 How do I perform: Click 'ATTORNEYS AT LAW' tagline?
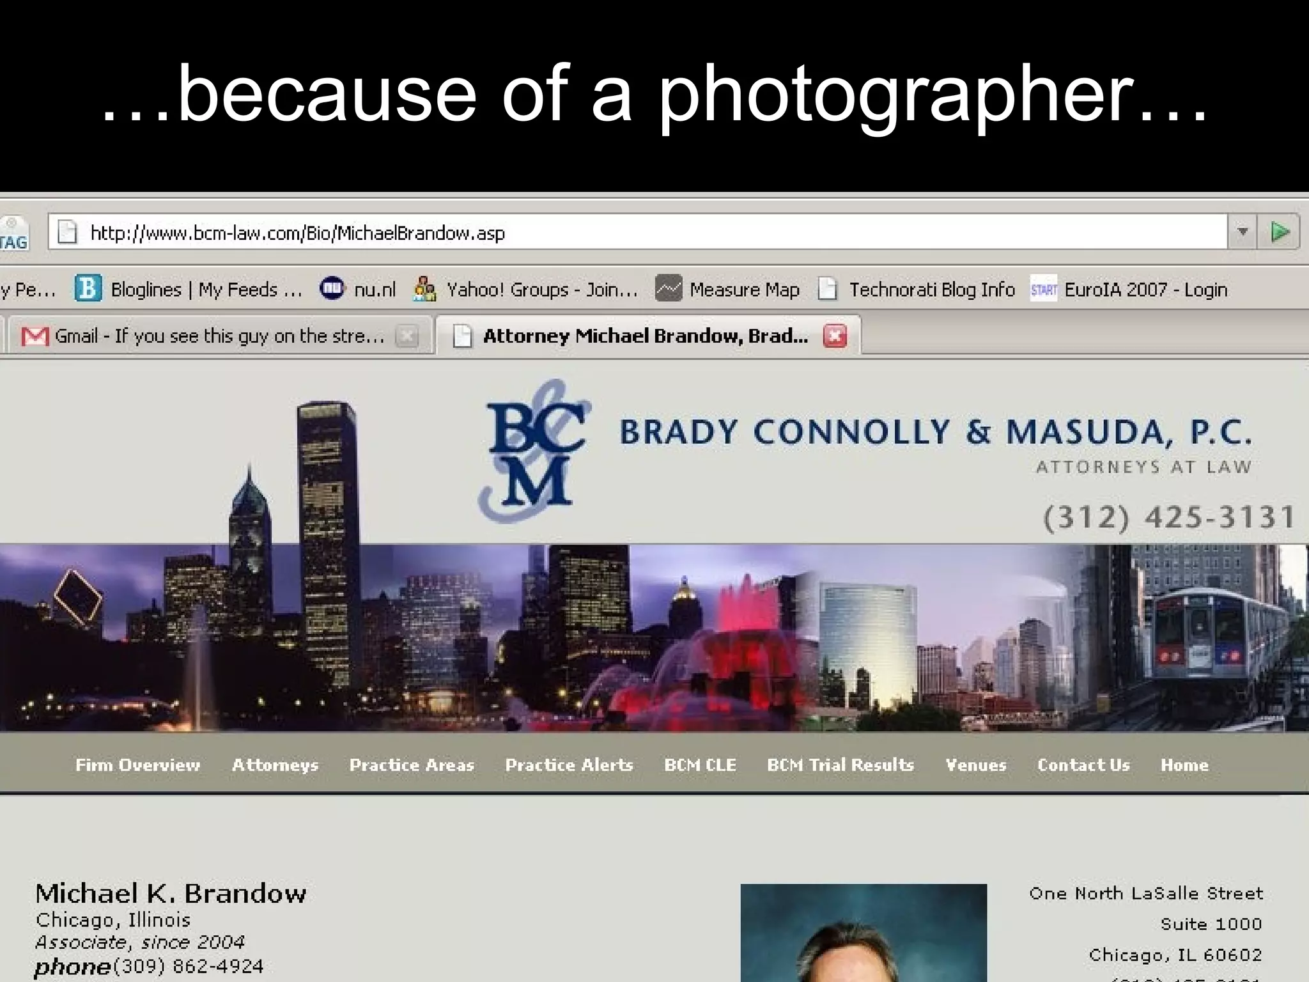pos(1143,467)
